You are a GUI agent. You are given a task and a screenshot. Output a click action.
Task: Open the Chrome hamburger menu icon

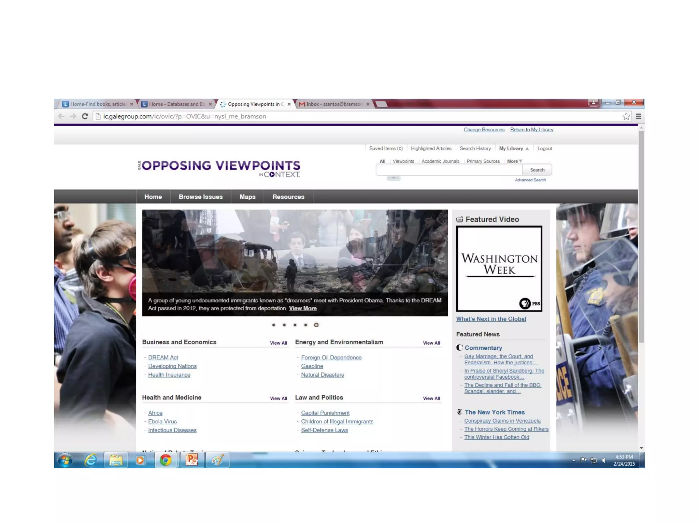pos(639,116)
